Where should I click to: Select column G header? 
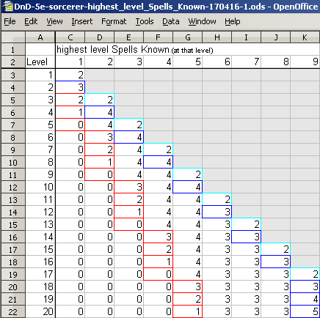tap(188, 37)
